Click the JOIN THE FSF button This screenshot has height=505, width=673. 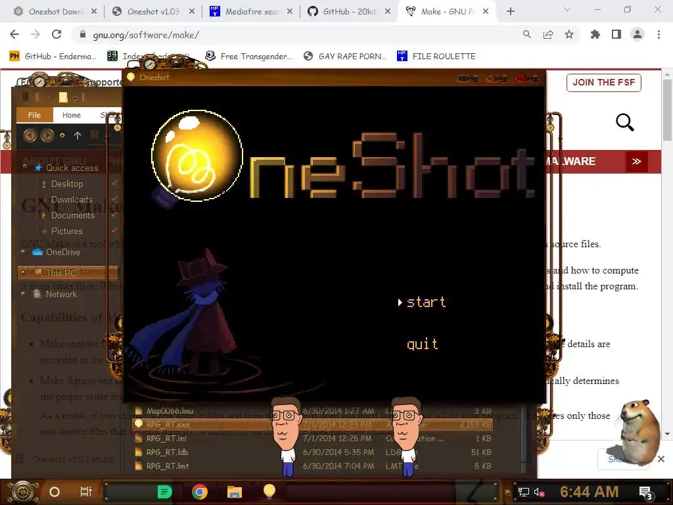pos(603,82)
